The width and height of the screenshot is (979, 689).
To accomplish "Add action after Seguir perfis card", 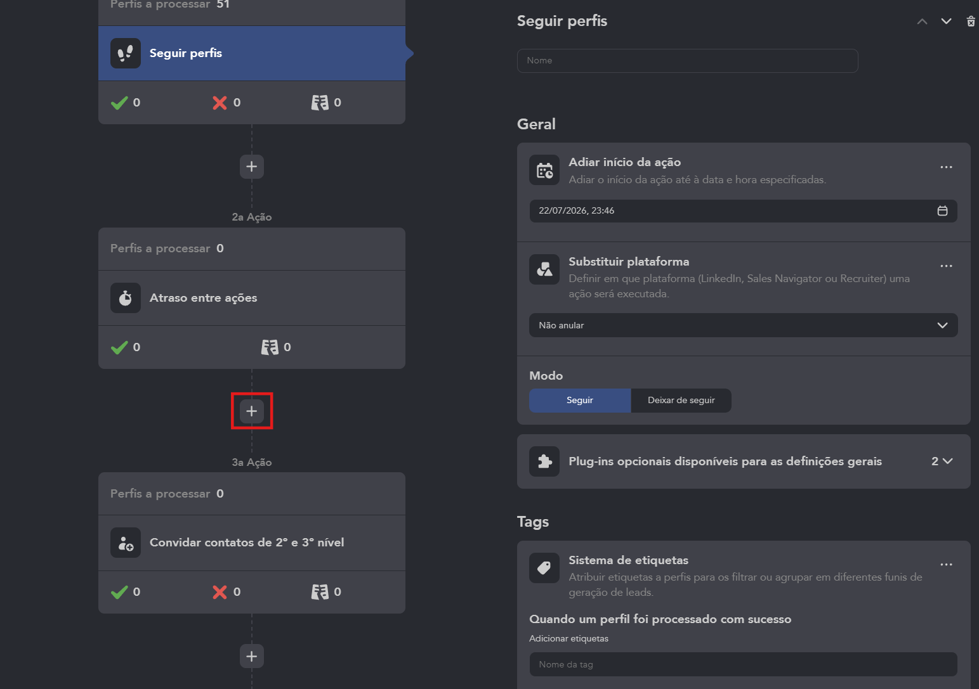I will click(x=252, y=167).
